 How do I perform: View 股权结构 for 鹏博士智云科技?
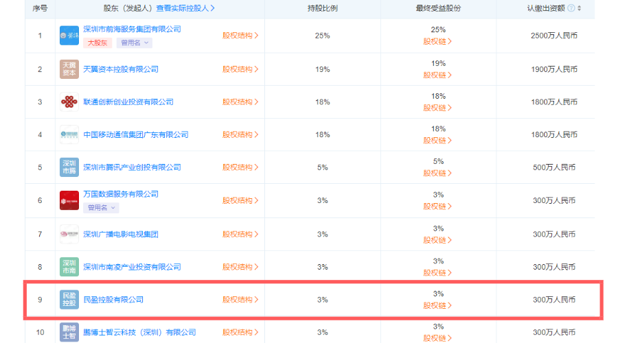click(x=240, y=333)
